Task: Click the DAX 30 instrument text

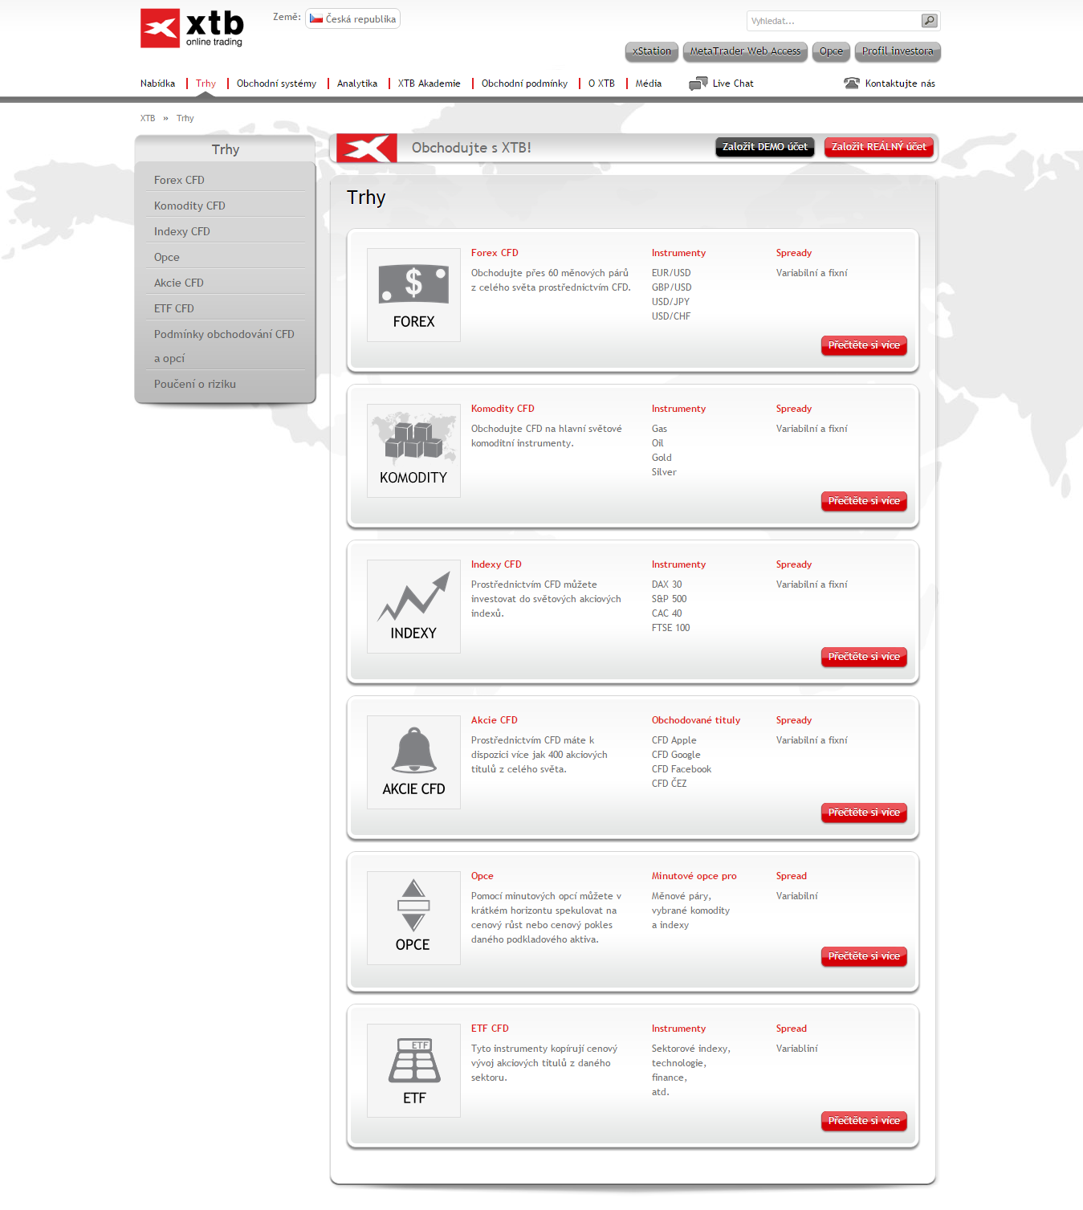Action: [x=666, y=585]
